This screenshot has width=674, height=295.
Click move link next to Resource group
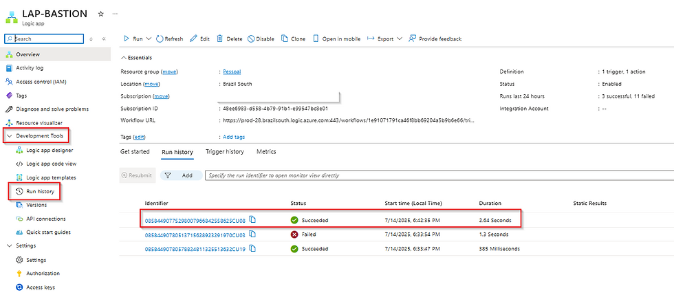tap(169, 72)
